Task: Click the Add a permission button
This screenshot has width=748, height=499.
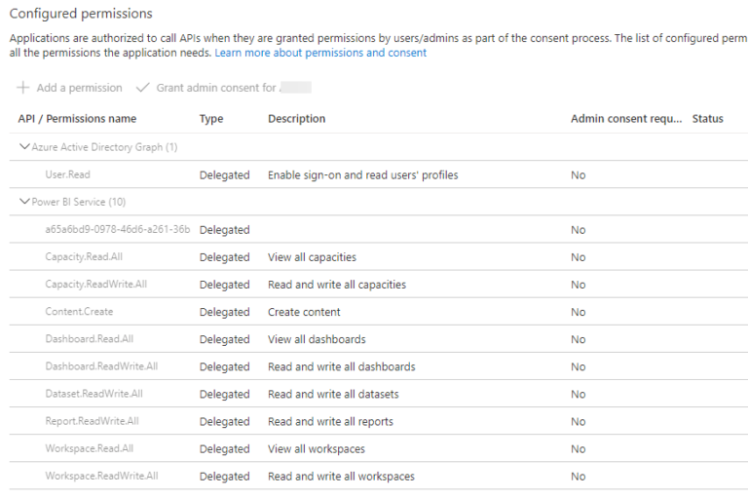Action: pos(70,88)
